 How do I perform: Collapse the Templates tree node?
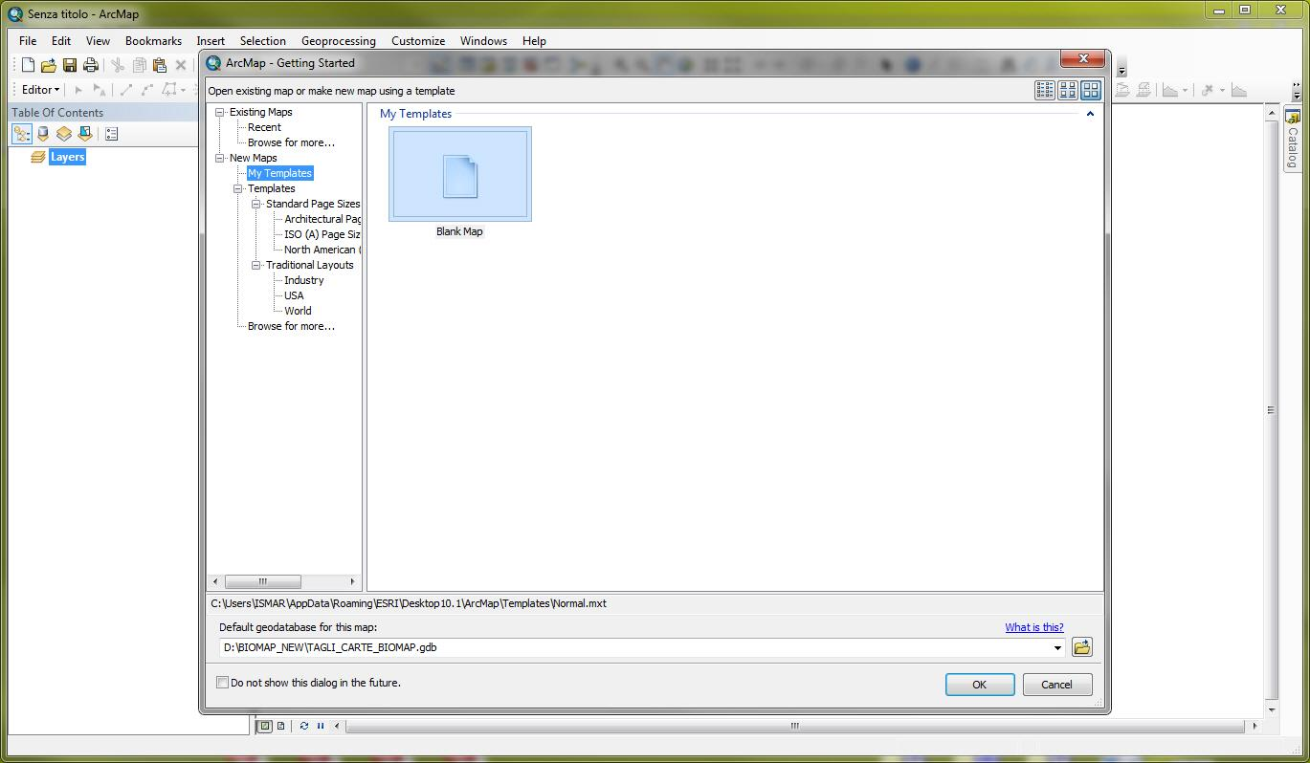tap(238, 188)
